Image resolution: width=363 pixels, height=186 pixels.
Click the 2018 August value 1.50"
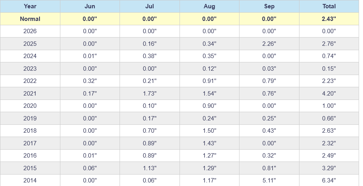(x=209, y=131)
